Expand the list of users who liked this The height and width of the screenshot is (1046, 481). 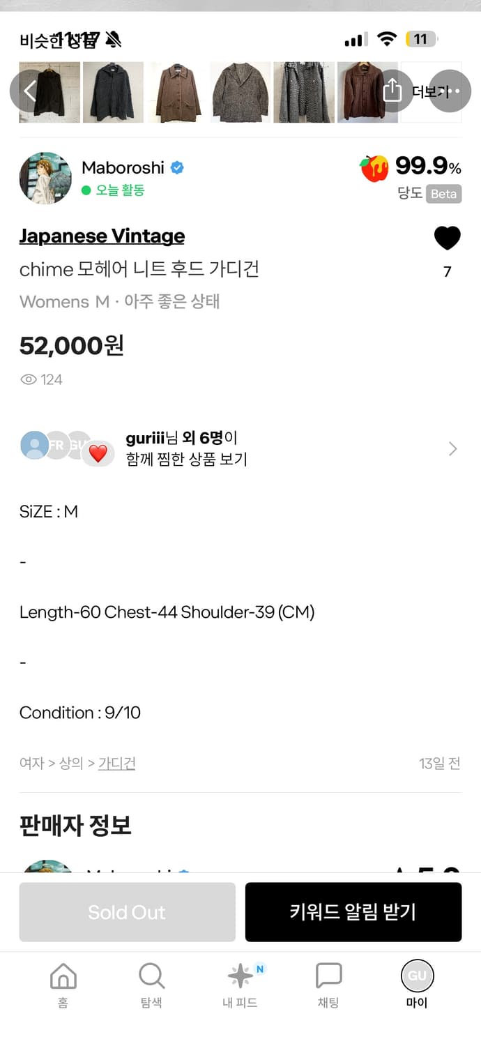click(x=452, y=448)
